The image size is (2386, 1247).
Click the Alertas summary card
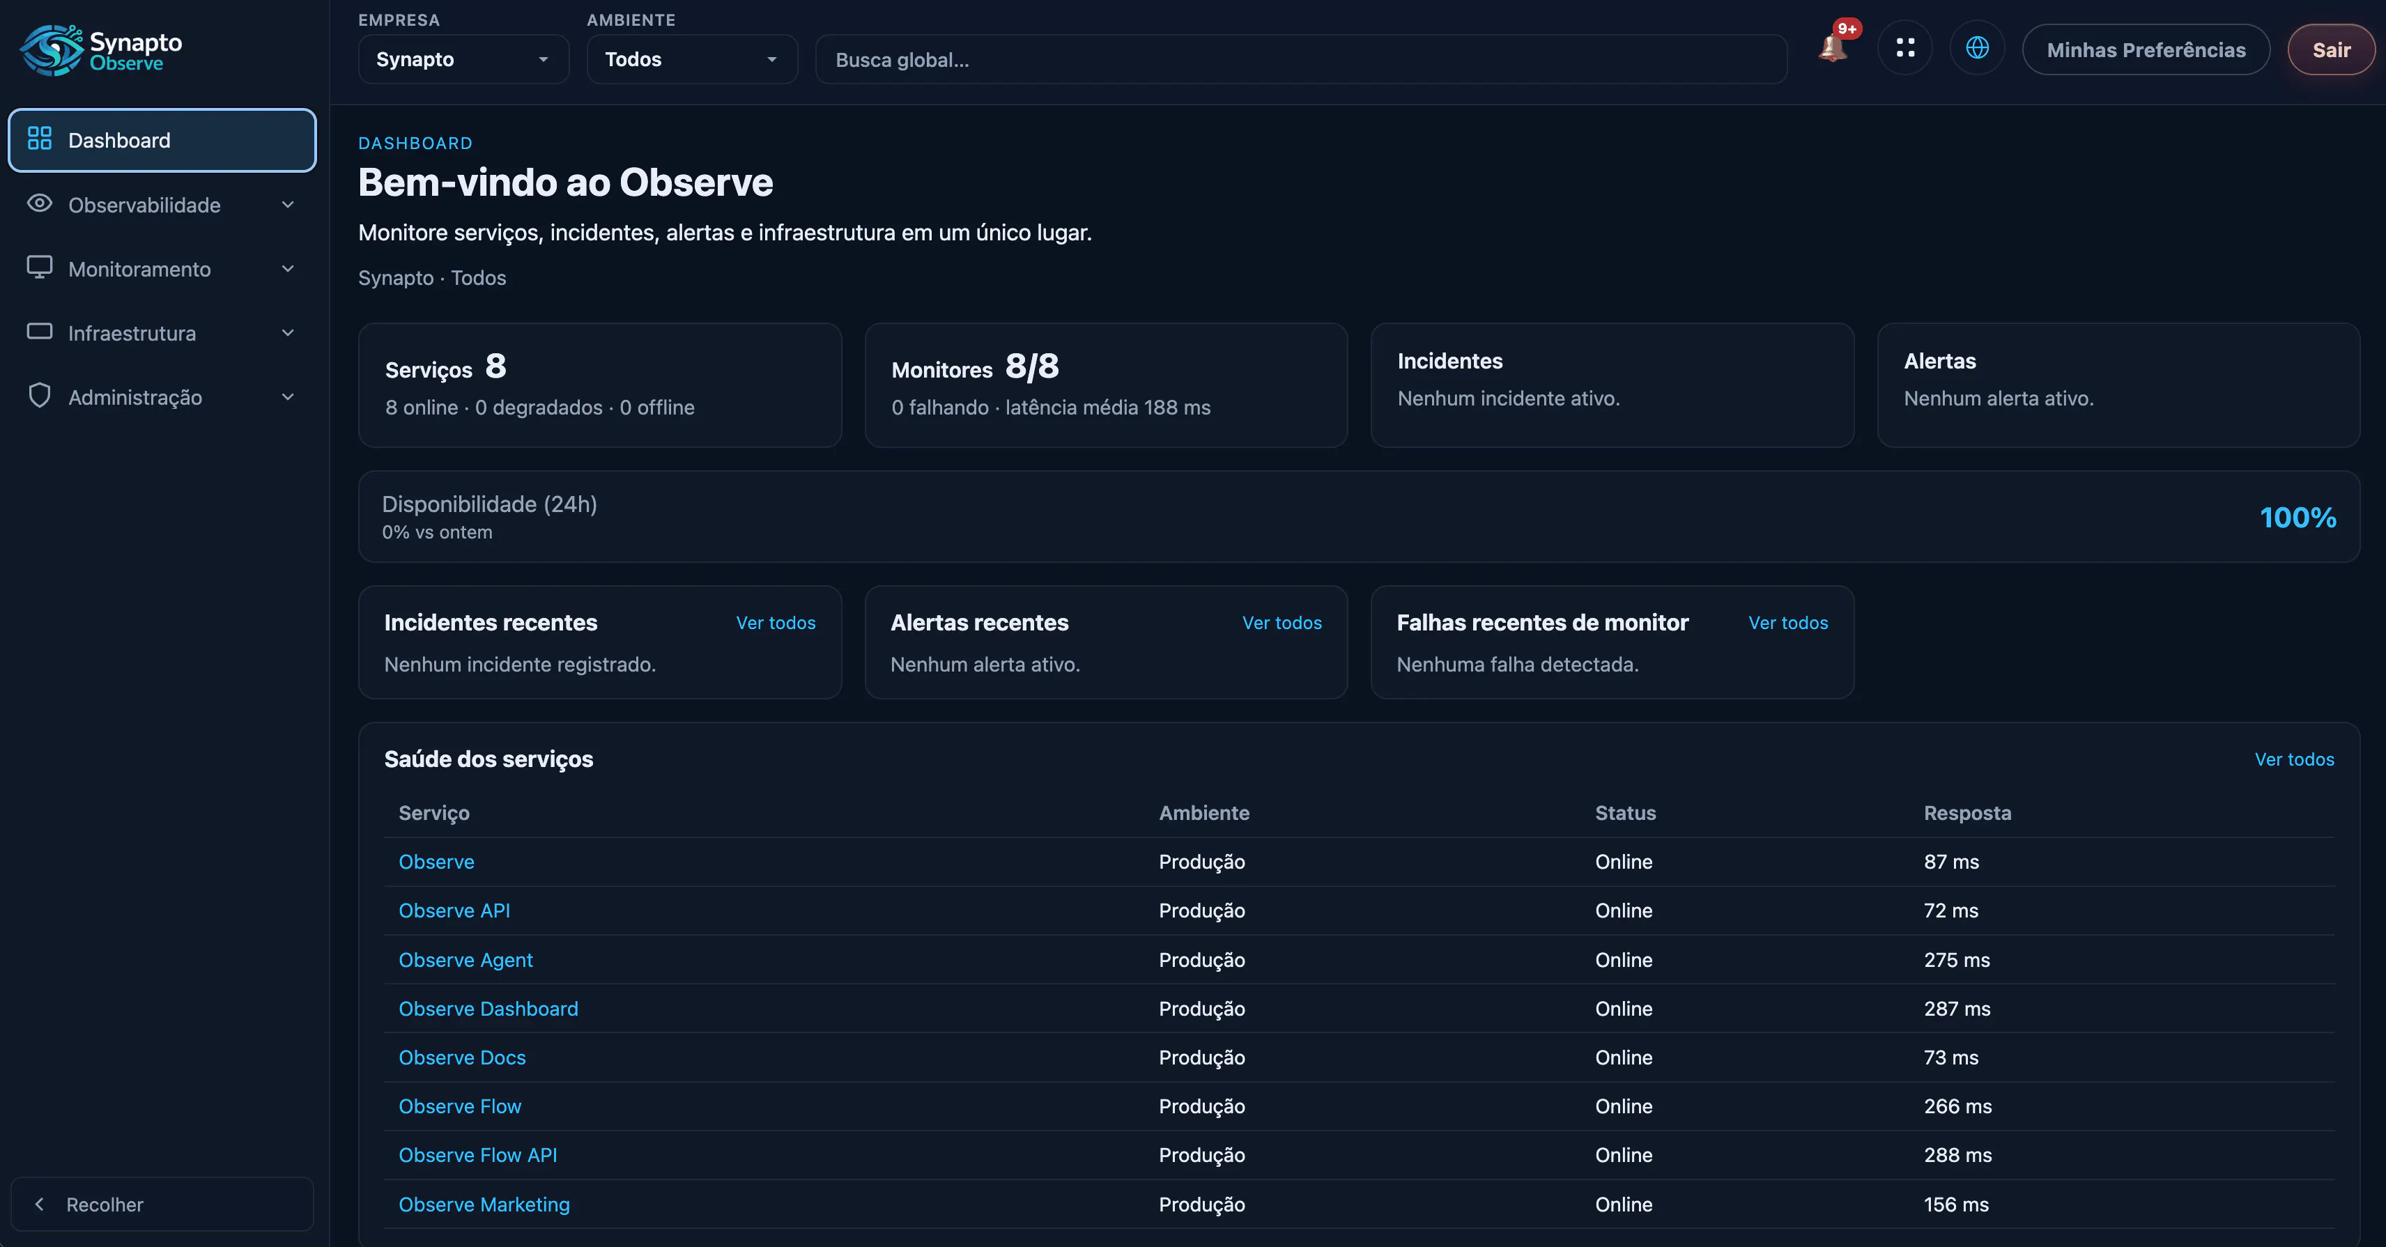[2118, 385]
